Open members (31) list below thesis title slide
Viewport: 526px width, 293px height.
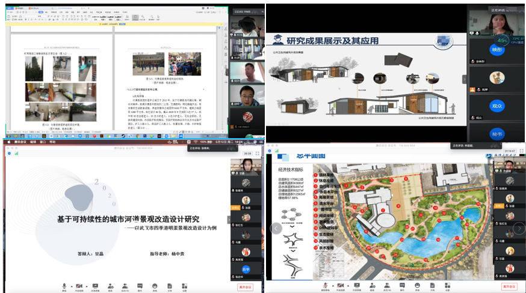click(125, 286)
